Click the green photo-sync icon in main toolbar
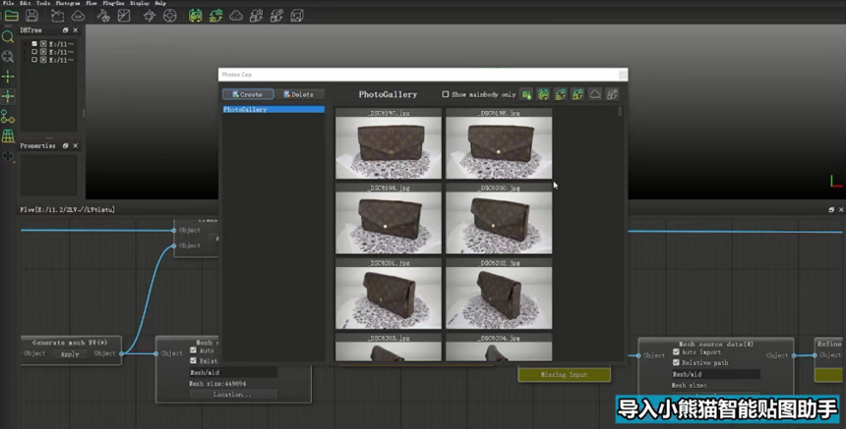Viewport: 846px width, 429px height. click(196, 16)
